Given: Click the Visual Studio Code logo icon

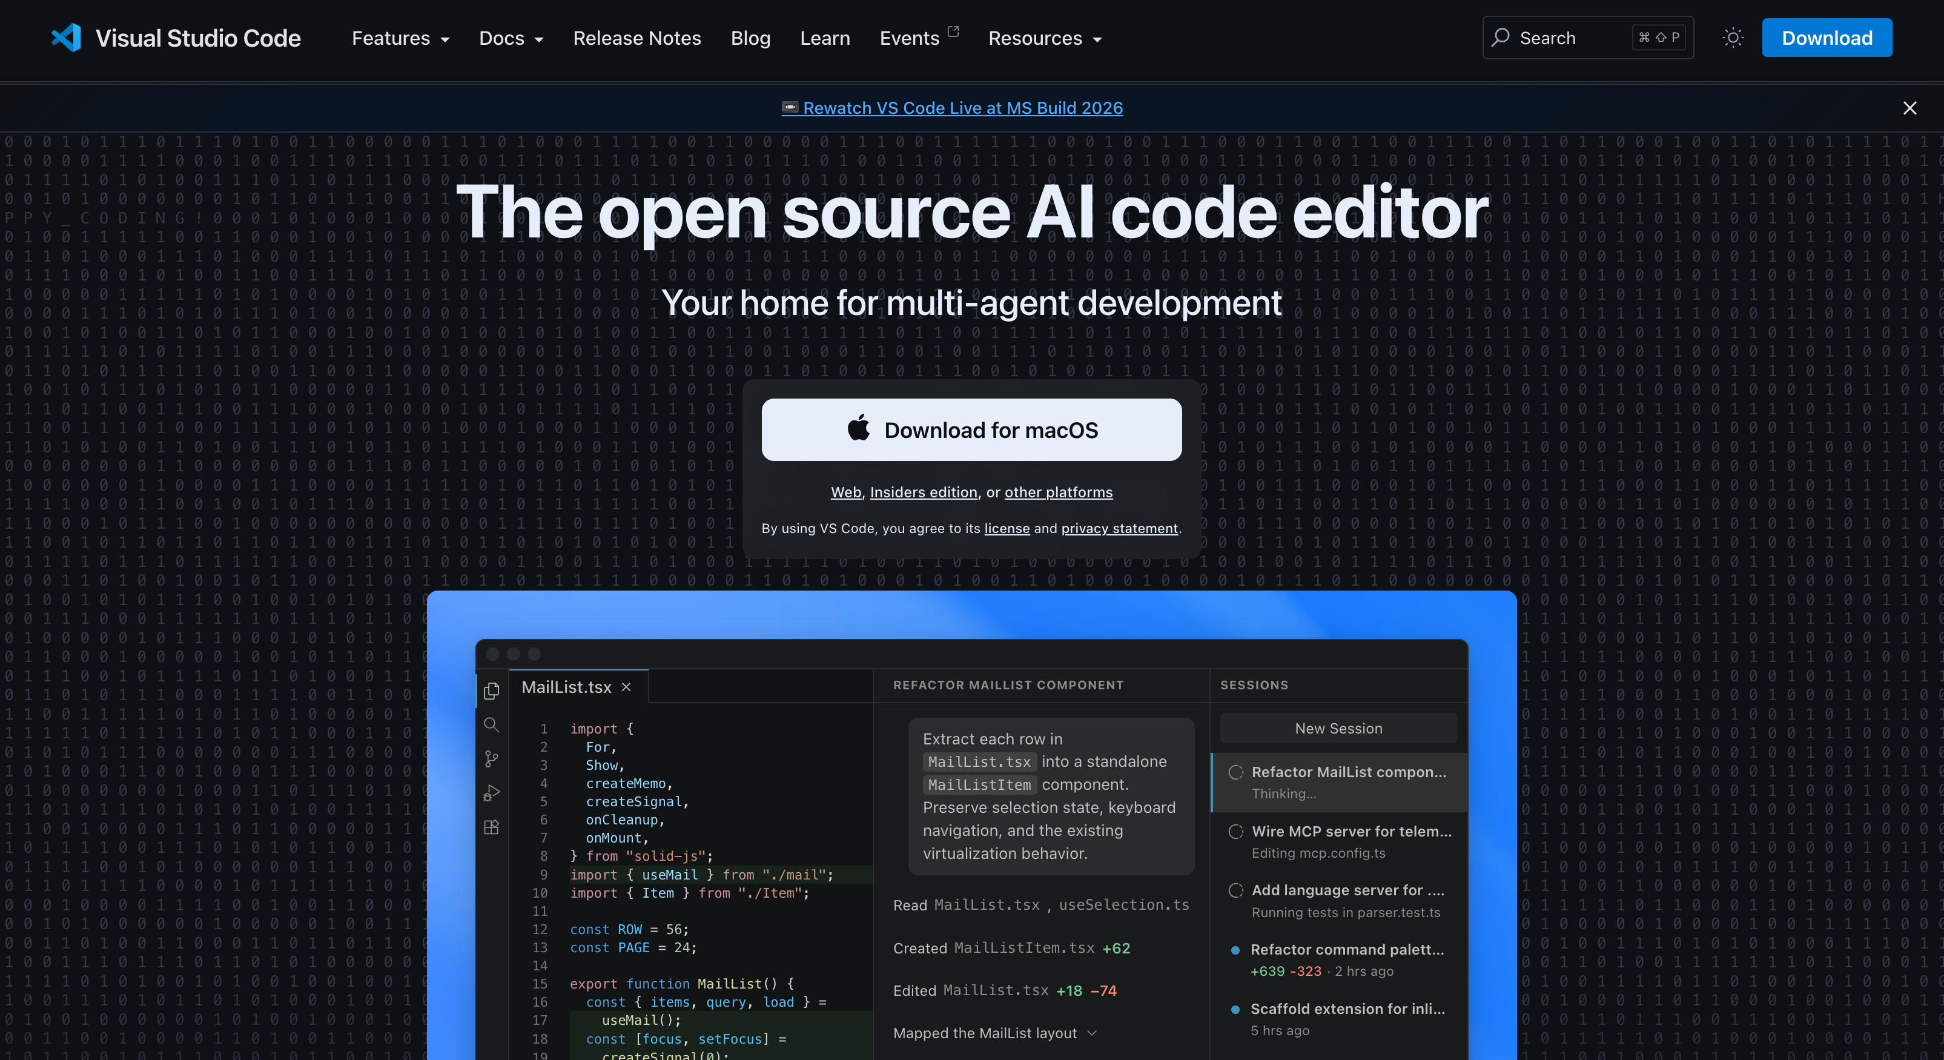Looking at the screenshot, I should [65, 38].
